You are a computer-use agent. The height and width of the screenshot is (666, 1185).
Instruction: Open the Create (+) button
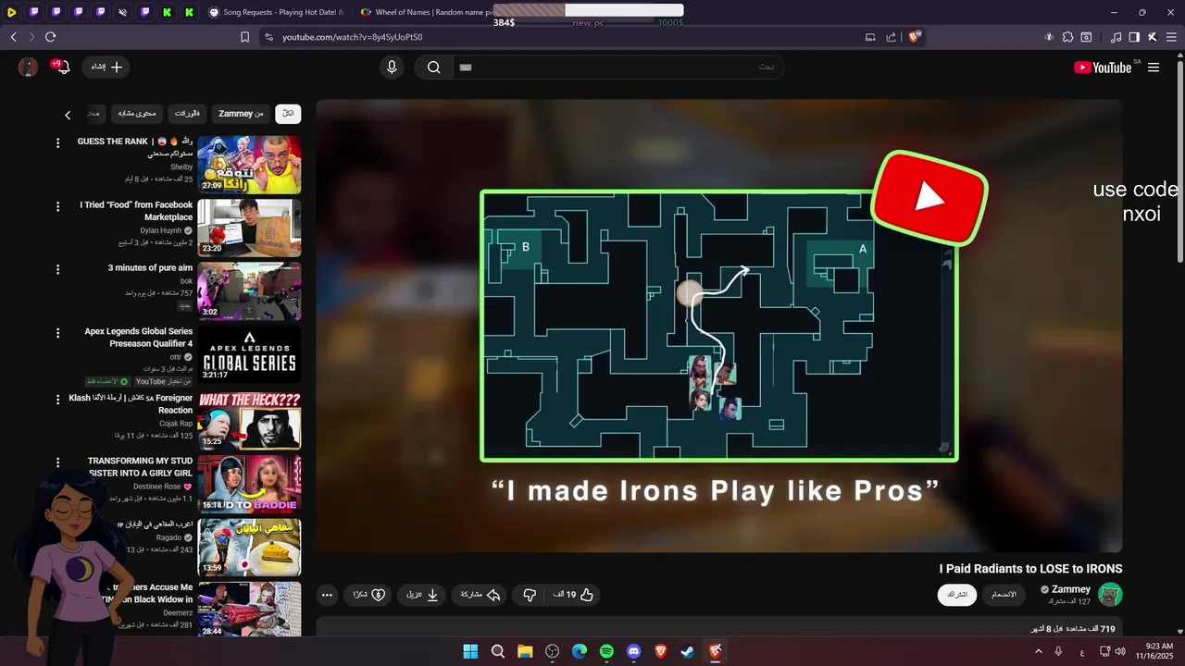click(106, 67)
